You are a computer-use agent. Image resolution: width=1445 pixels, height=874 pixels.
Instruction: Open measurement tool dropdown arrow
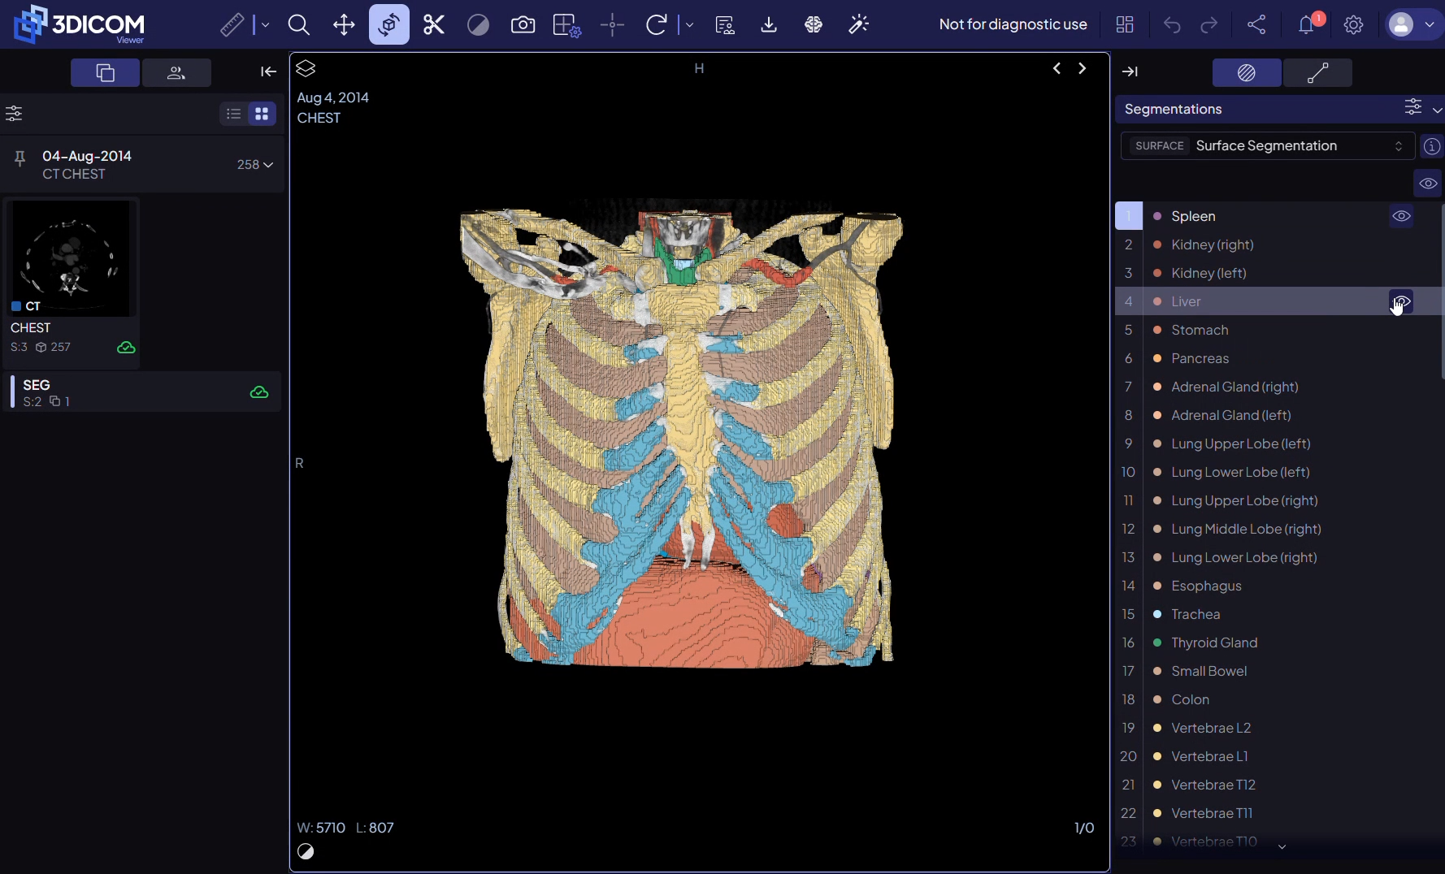point(265,25)
